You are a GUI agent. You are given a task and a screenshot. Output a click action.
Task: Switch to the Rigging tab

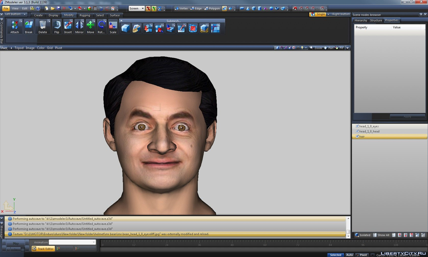pos(85,15)
